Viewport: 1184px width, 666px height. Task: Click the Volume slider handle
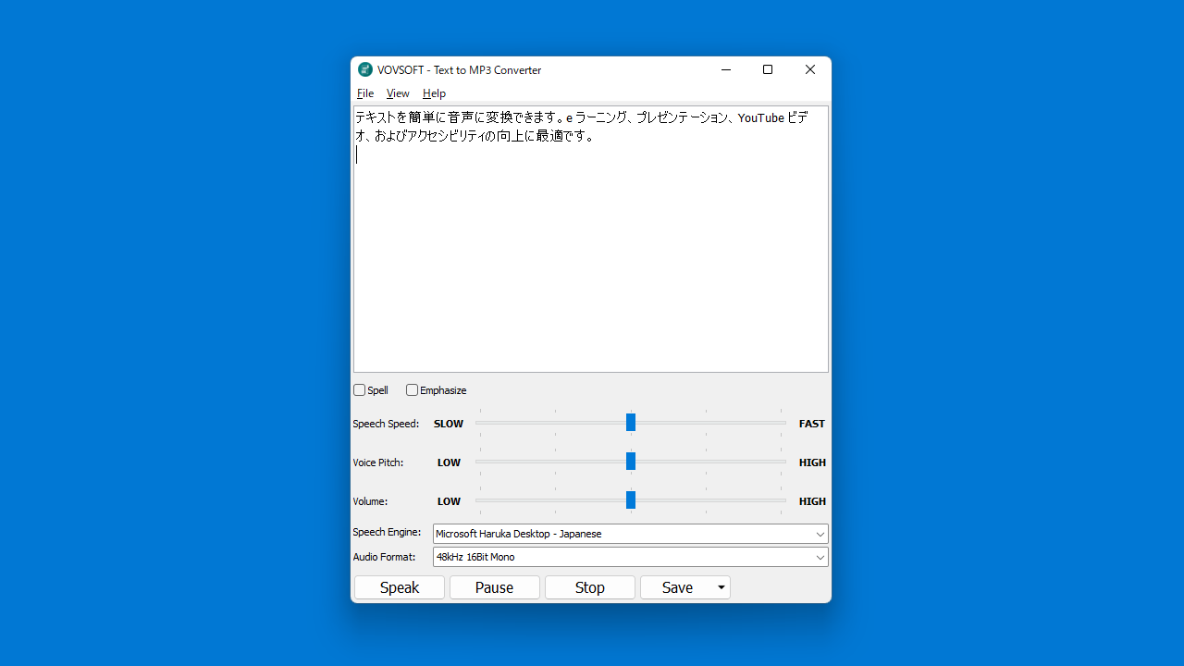point(631,500)
